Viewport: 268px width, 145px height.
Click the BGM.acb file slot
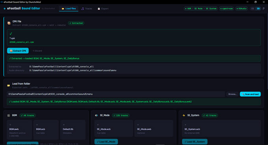tap(46, 130)
